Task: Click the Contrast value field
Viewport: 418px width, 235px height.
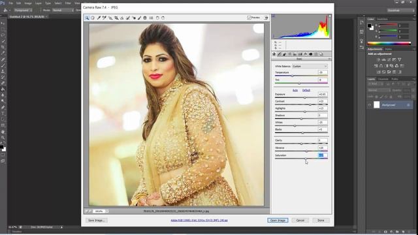Action: pyautogui.click(x=323, y=101)
